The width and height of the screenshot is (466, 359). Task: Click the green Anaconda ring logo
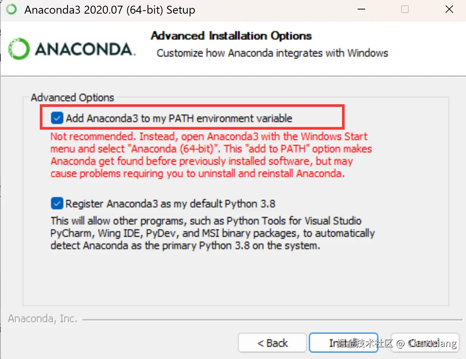click(19, 49)
